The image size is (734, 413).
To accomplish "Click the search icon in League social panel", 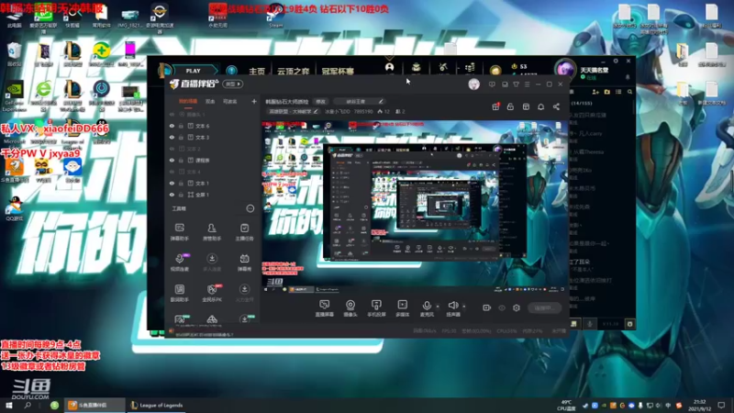I will (629, 92).
